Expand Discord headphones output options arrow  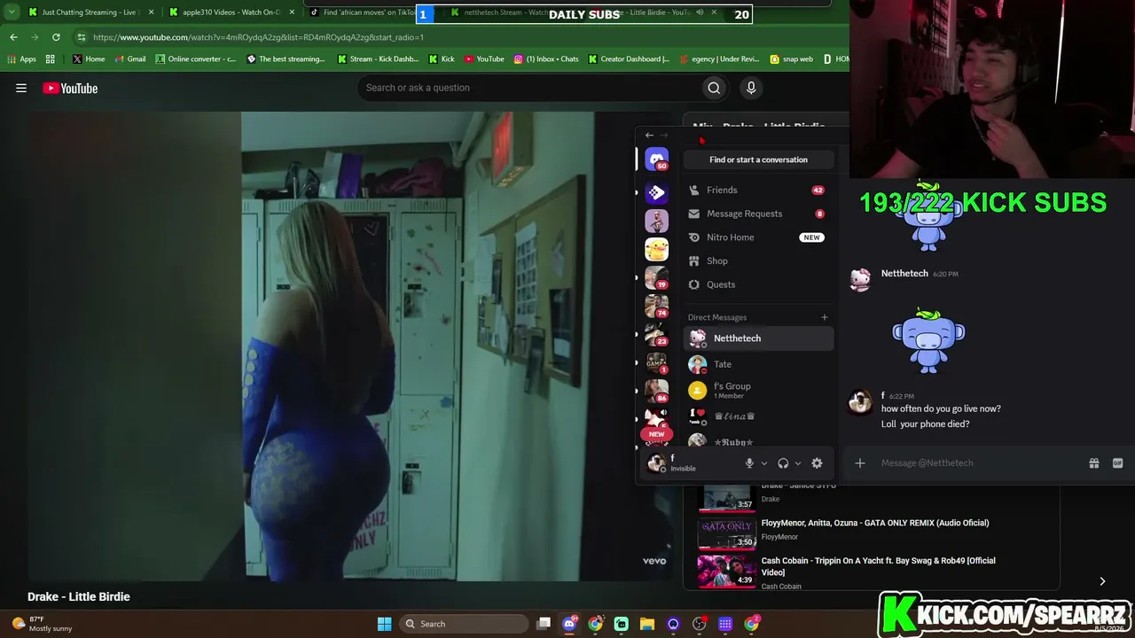tap(798, 463)
